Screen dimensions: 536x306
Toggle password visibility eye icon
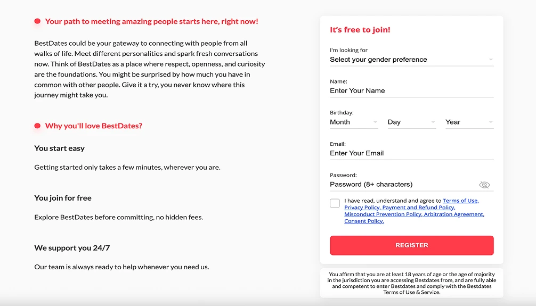484,185
